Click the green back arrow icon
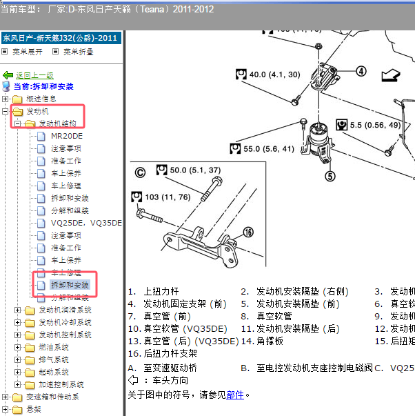415x416 pixels. (x=8, y=75)
